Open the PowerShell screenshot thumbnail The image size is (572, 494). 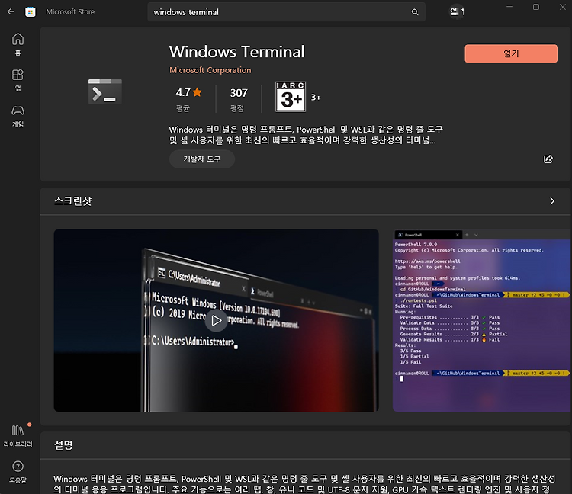(482, 320)
